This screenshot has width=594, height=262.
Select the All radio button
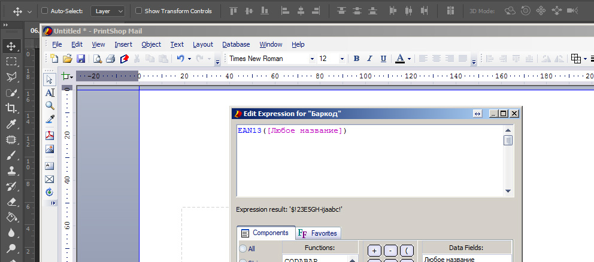click(243, 249)
